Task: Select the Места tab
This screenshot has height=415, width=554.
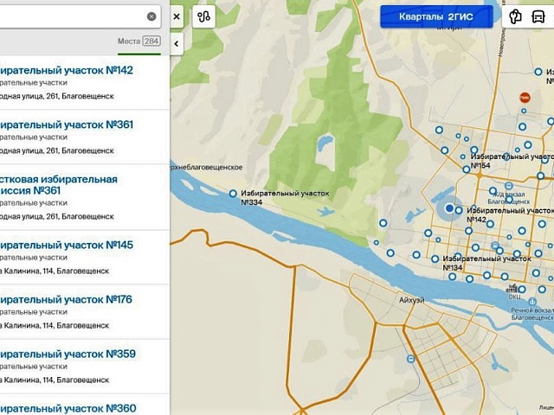Action: (x=138, y=41)
